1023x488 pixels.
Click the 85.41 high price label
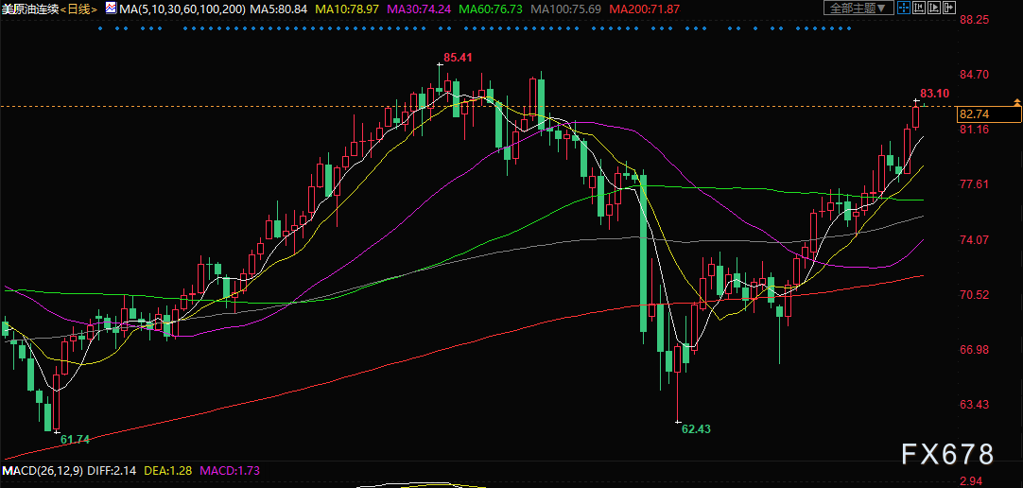tap(458, 58)
